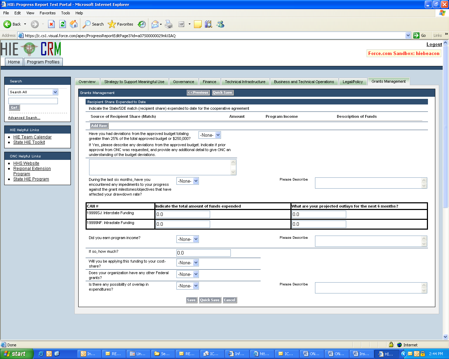The width and height of the screenshot is (449, 359).
Task: Expand the budget deviations -None- dropdown
Action: pos(210,135)
